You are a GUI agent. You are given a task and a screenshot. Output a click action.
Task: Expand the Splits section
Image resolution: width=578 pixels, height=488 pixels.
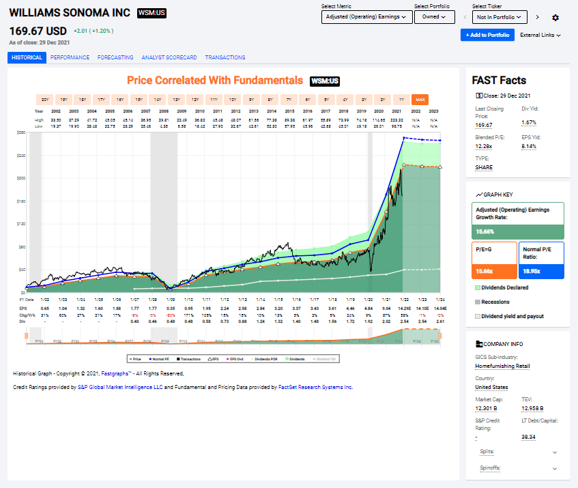(518, 452)
